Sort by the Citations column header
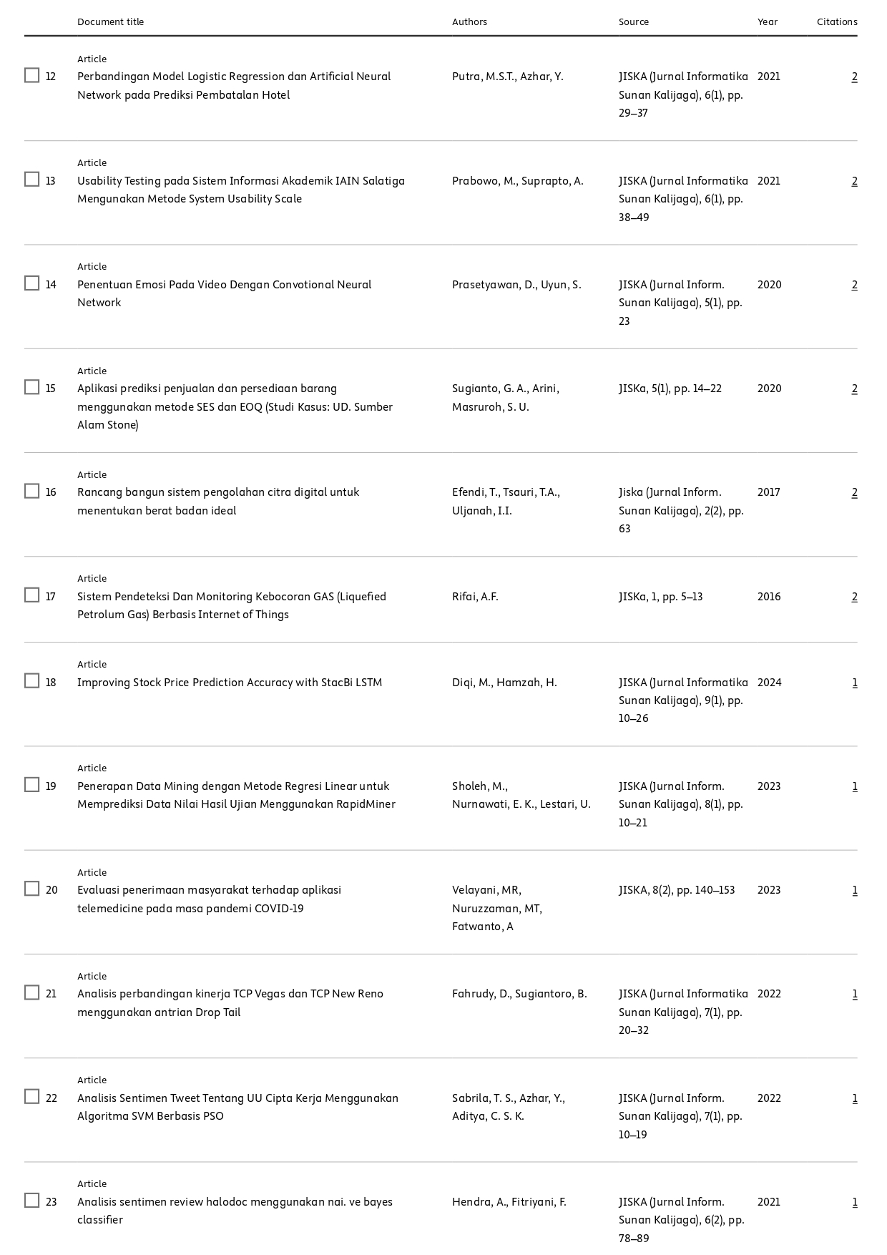887x1255 pixels. pos(836,22)
